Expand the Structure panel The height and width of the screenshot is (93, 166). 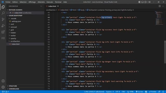tap(25, 86)
